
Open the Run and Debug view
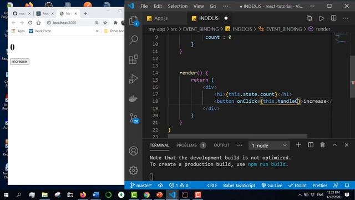[x=133, y=79]
